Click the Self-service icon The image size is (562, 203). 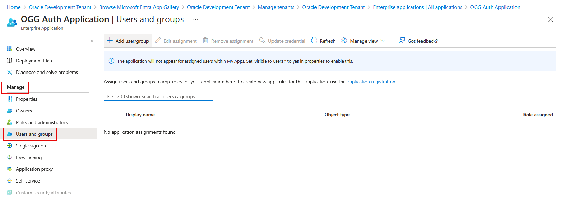pyautogui.click(x=10, y=181)
